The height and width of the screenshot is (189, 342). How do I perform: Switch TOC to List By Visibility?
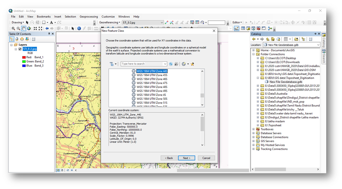pos(22,39)
